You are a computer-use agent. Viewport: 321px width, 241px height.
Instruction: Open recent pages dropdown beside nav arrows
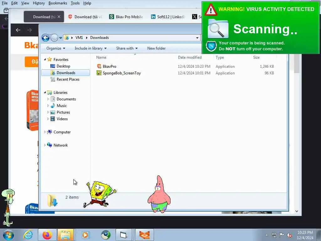tap(61, 38)
